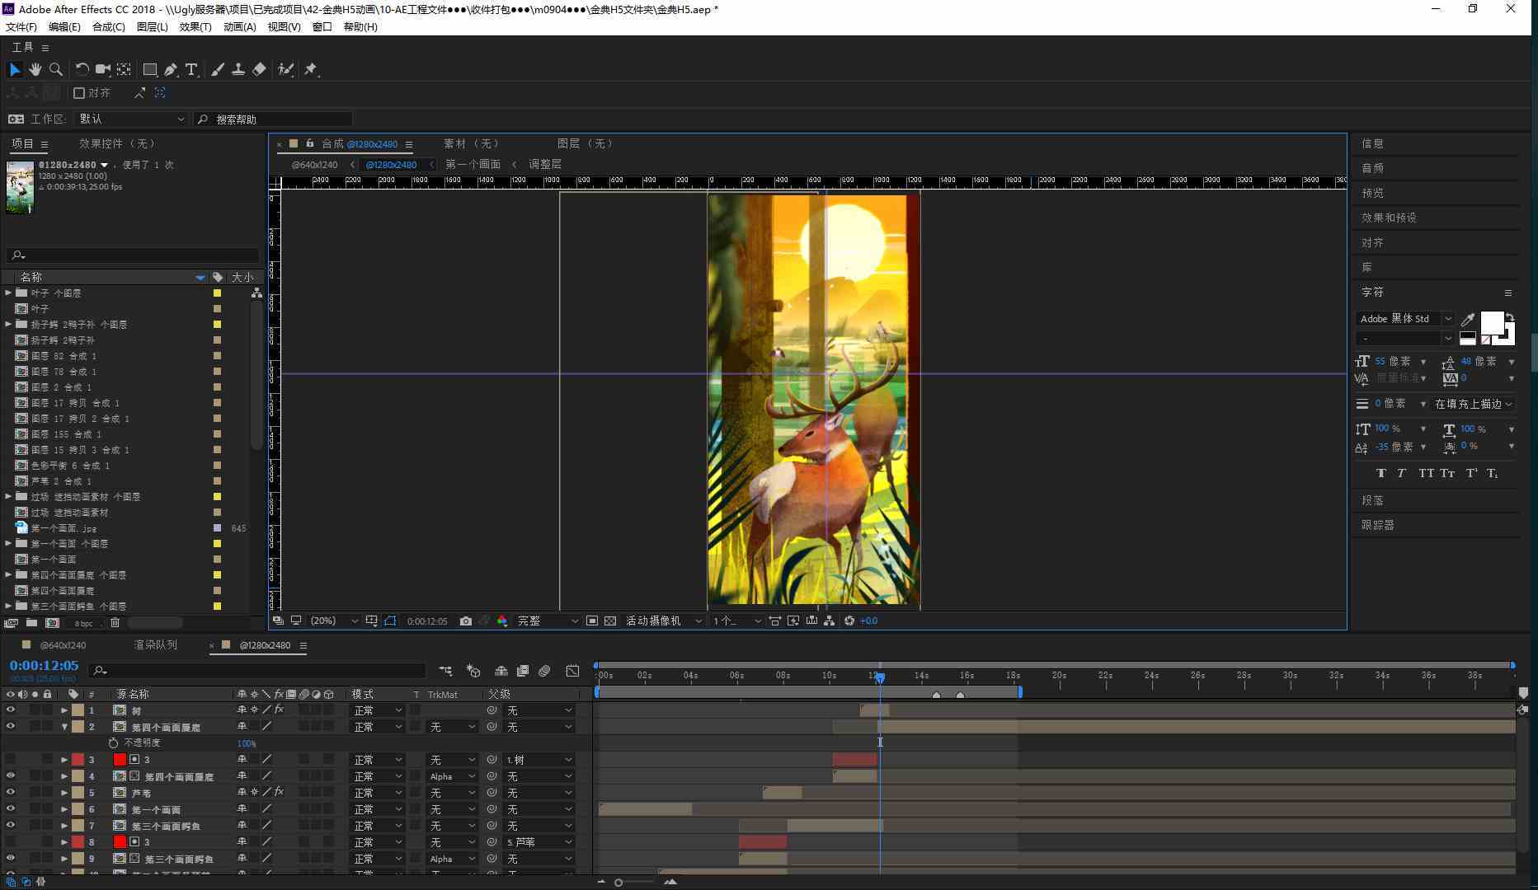The width and height of the screenshot is (1538, 890).
Task: Select the Rotation tool
Action: point(82,70)
